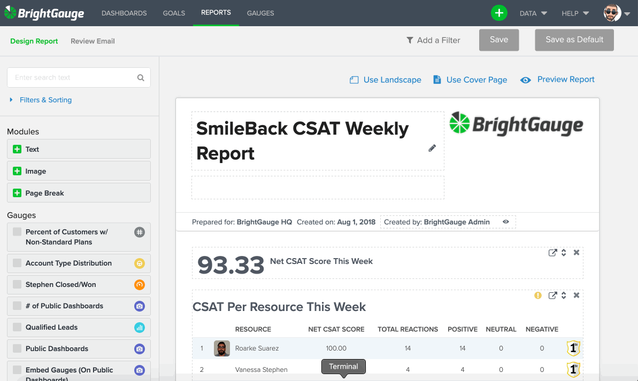Click Roarke Suarez's avatar thumbnail
The width and height of the screenshot is (638, 381).
[x=222, y=348]
